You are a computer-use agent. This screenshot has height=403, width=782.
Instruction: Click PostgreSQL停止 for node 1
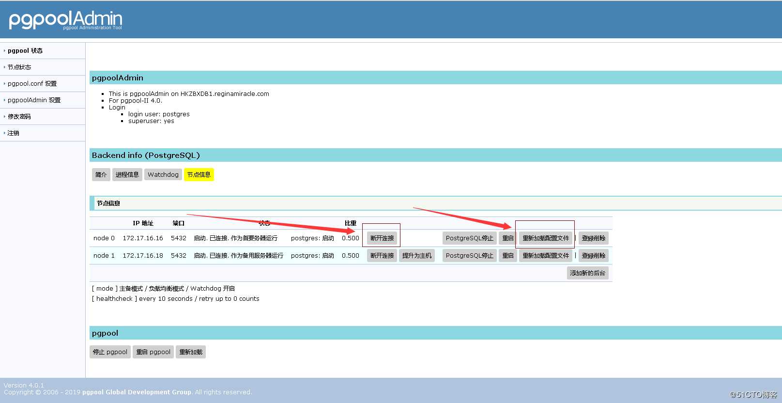pos(469,256)
